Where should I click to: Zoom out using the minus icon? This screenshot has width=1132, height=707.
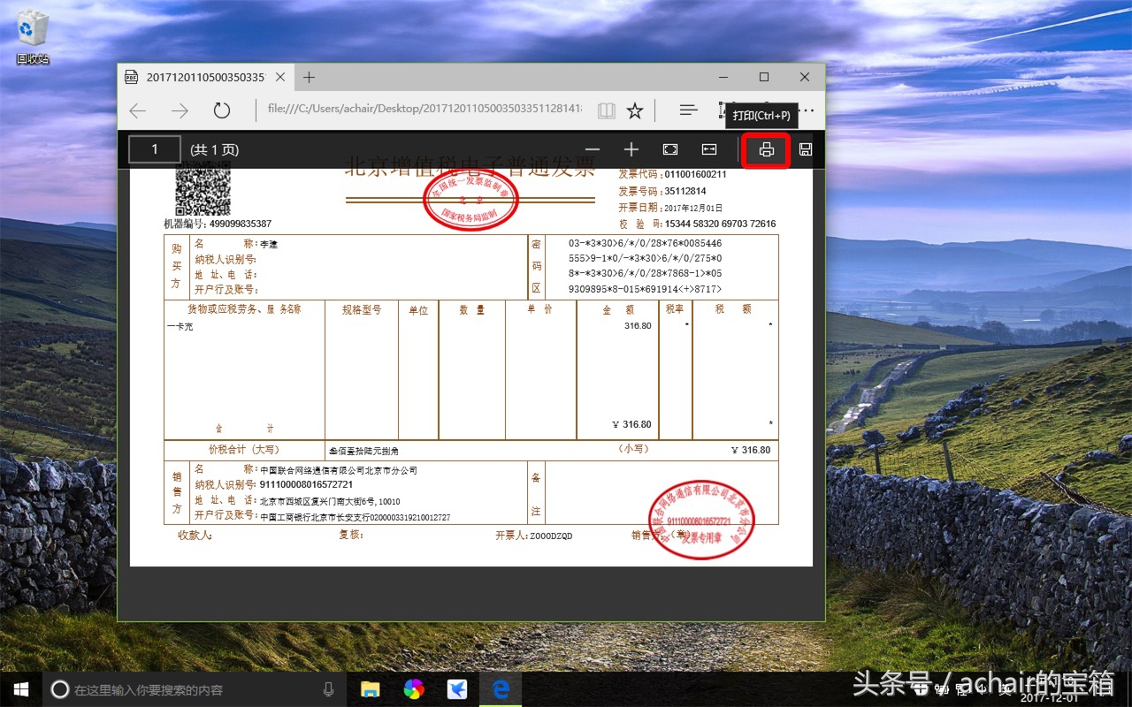click(593, 149)
